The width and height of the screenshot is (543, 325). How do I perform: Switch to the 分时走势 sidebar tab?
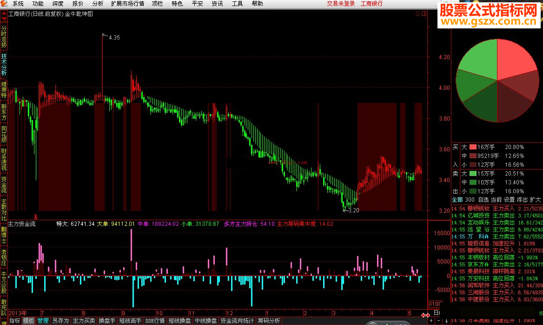(x=4, y=36)
